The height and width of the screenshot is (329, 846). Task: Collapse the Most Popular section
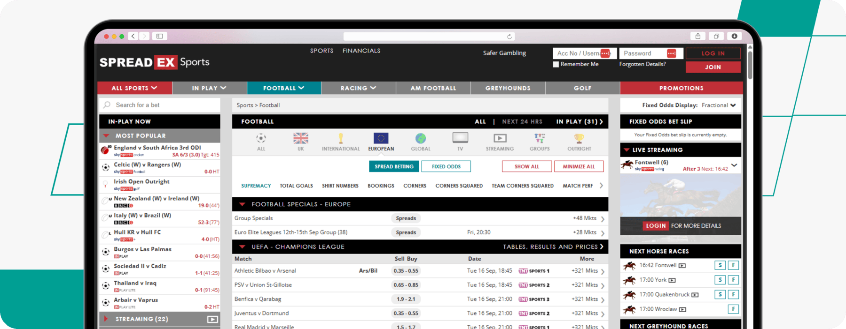(x=106, y=136)
